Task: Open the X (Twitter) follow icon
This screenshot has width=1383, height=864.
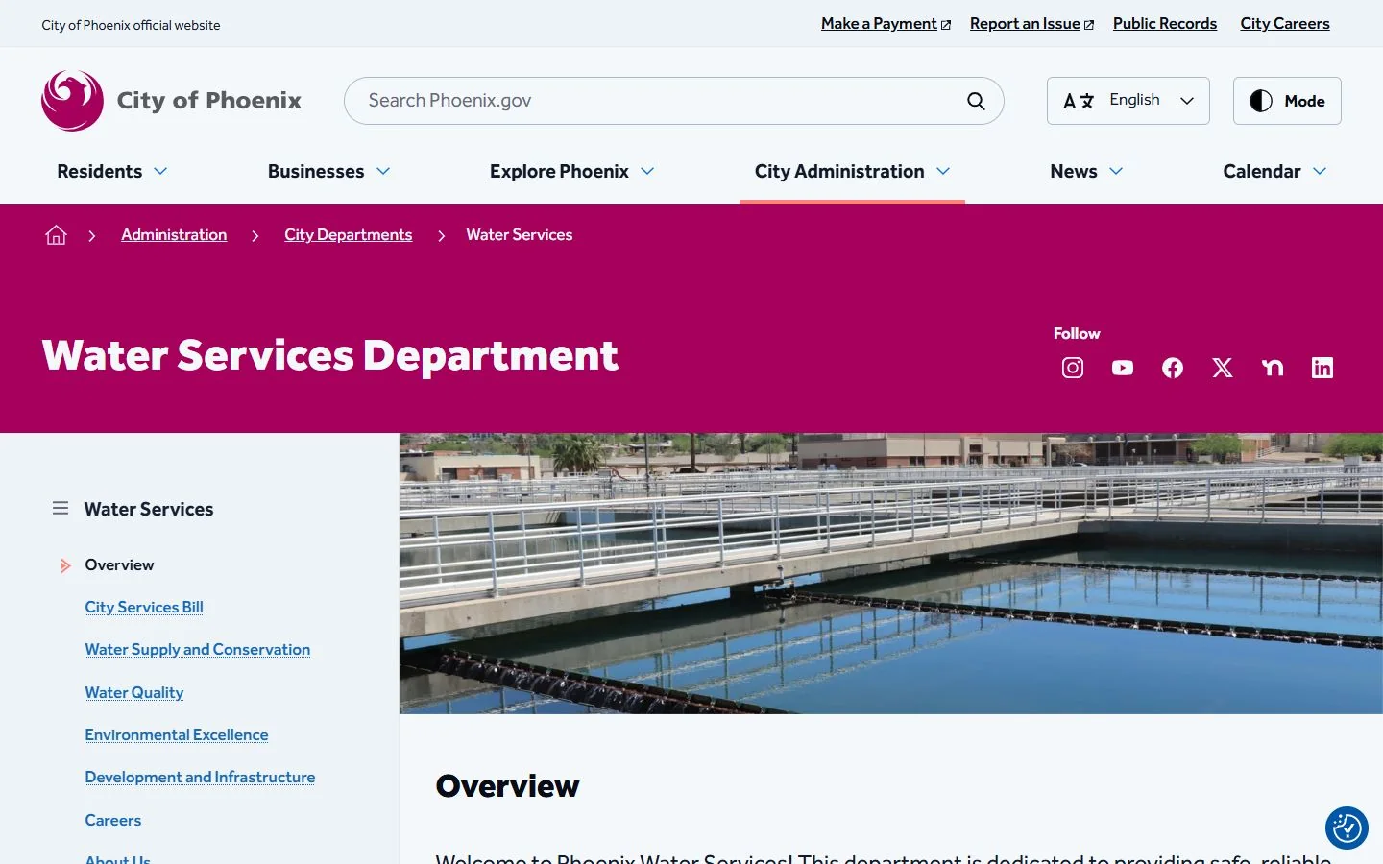Action: (1223, 368)
